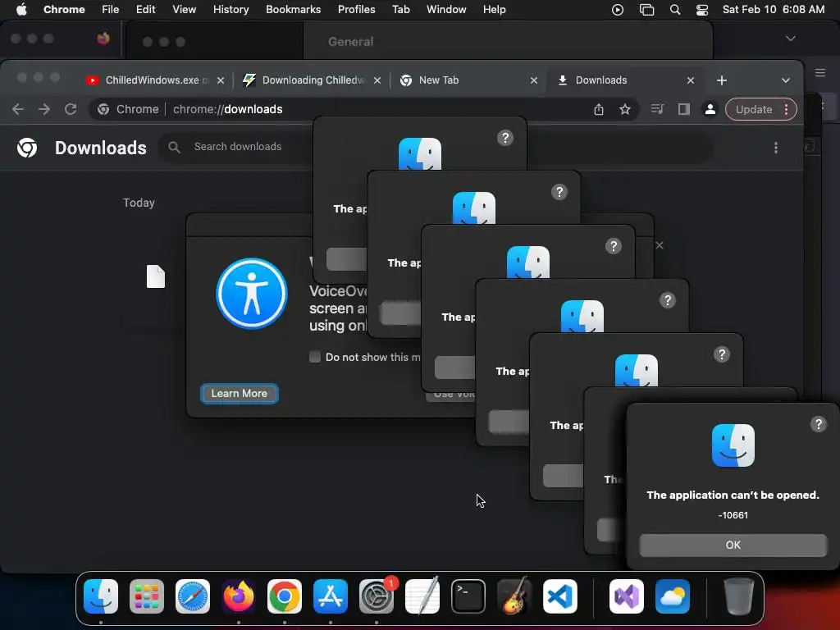Launch Firefox from the dock
Viewport: 840px width, 630px height.
click(x=239, y=596)
